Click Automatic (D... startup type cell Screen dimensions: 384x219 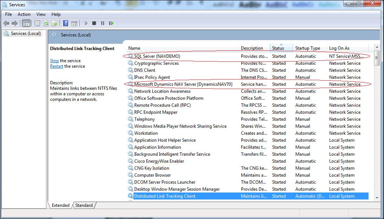[310, 196]
